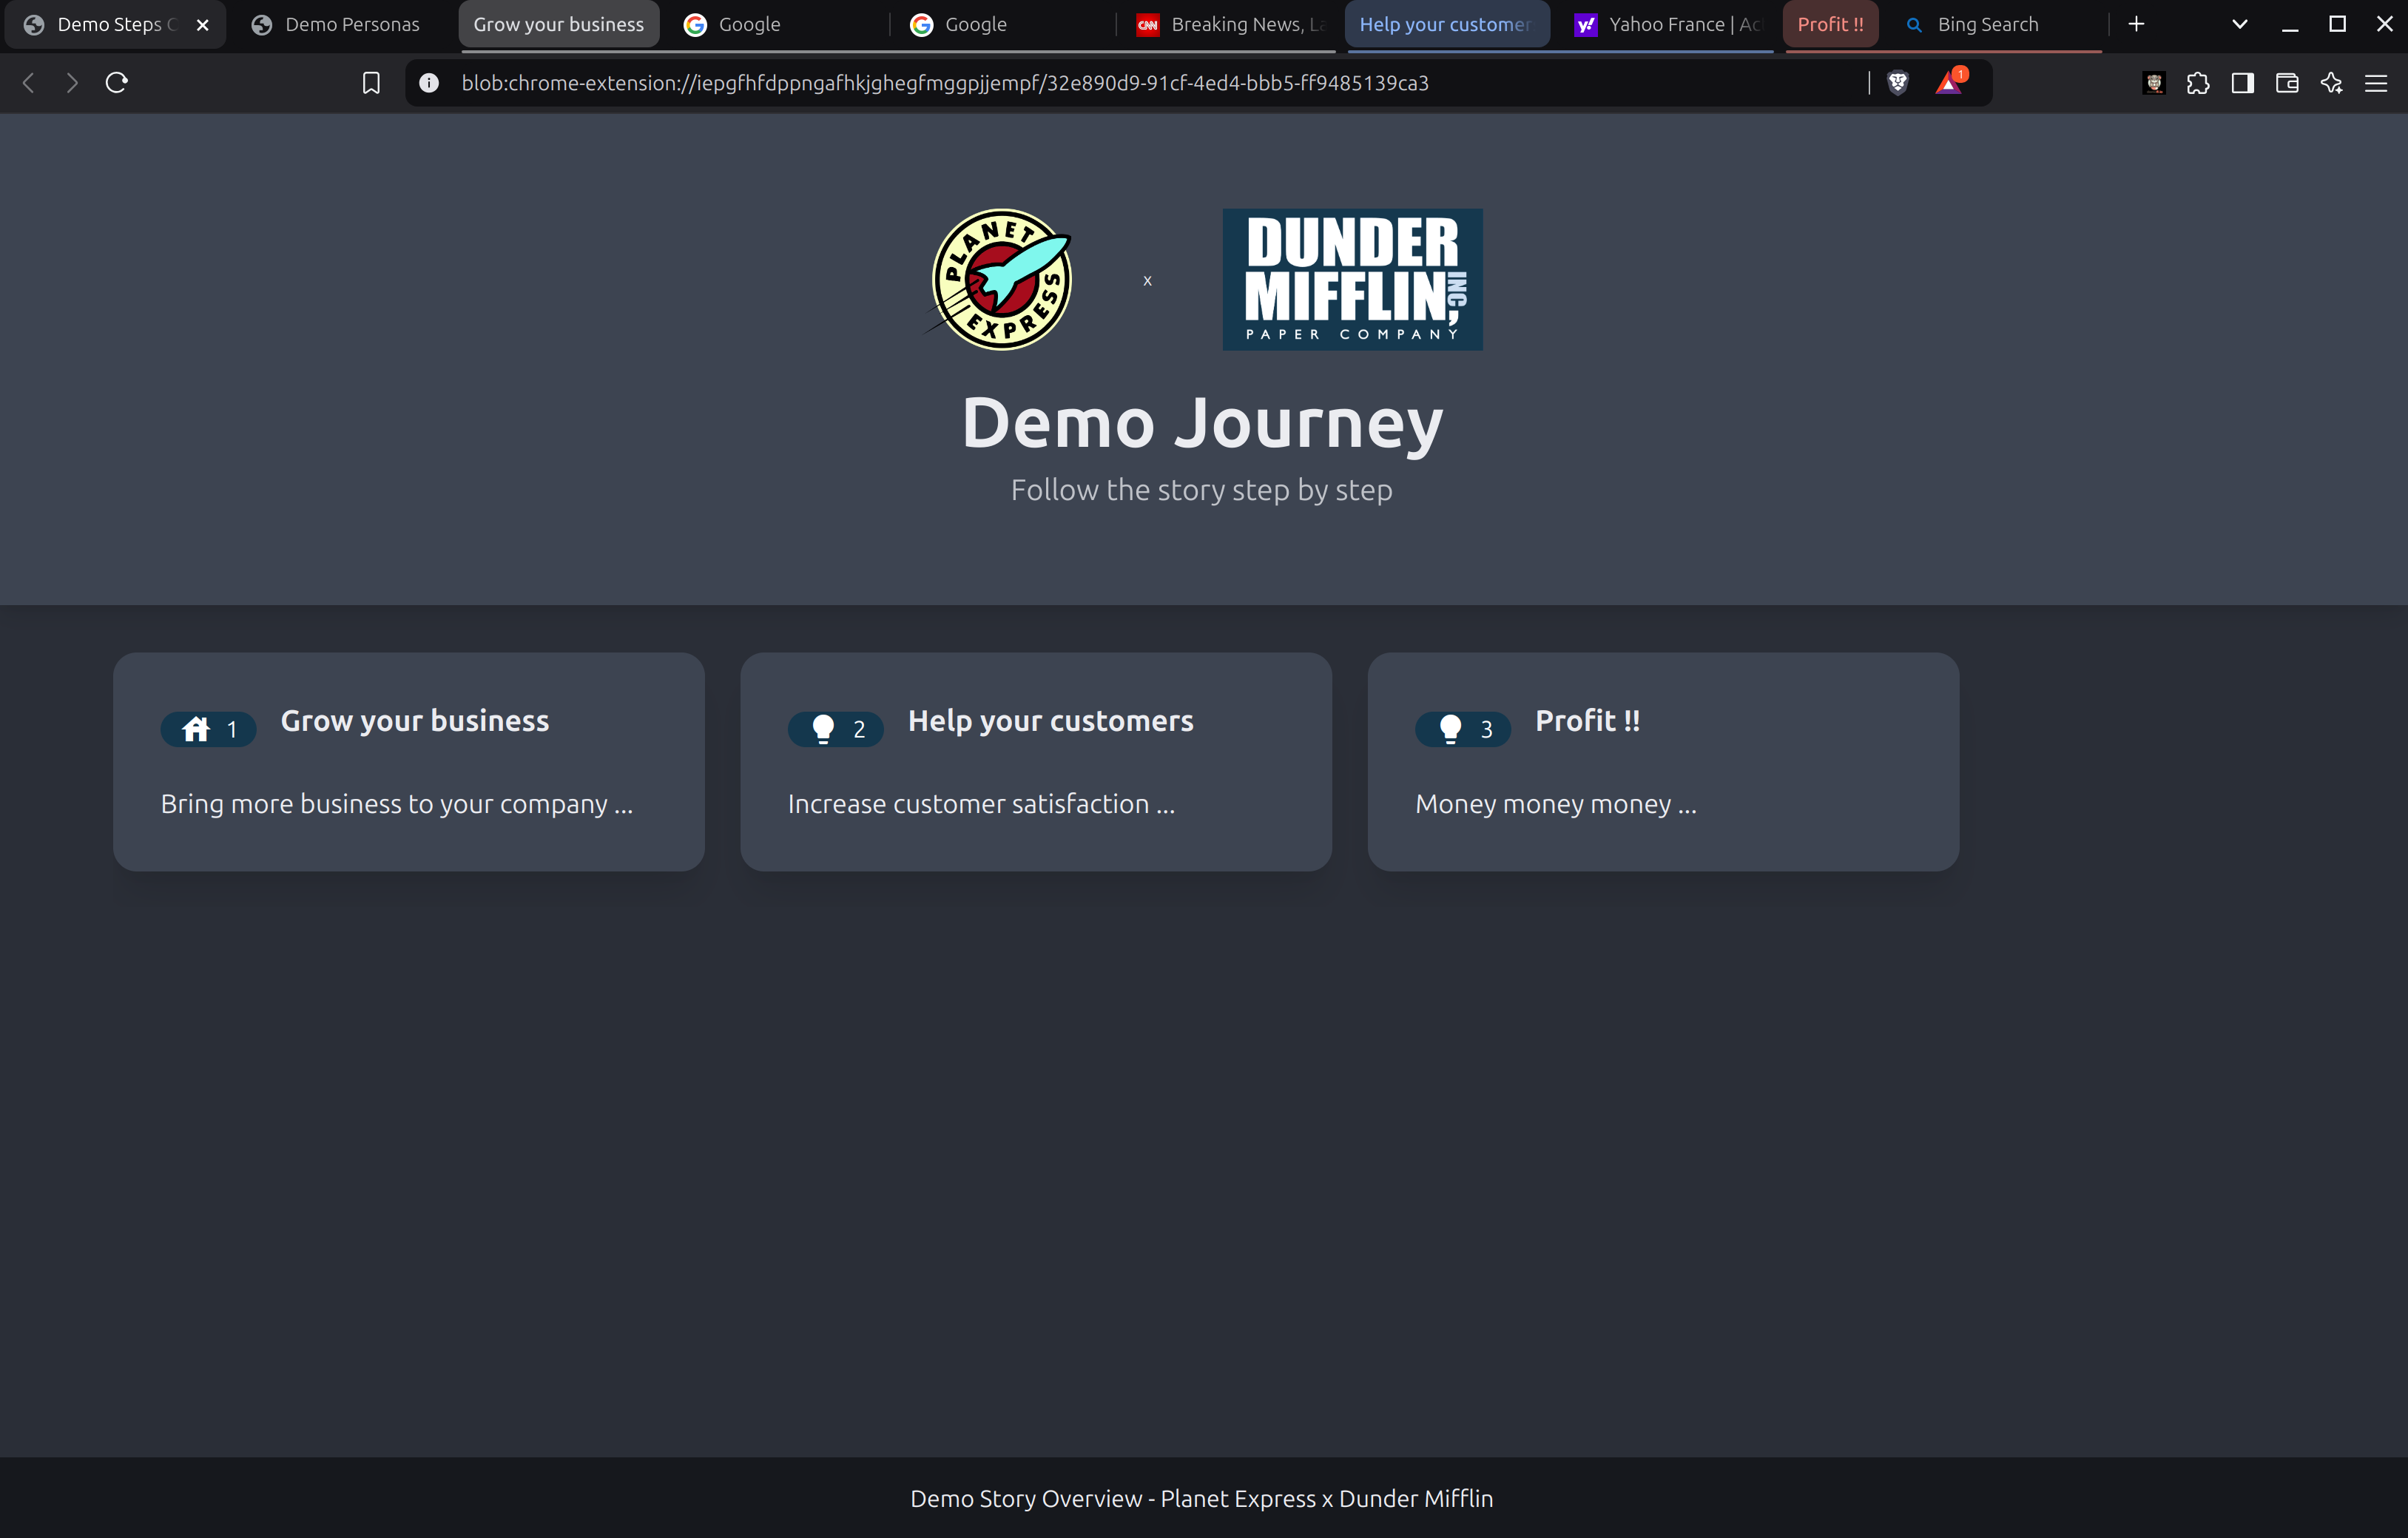2408x1538 pixels.
Task: Expand the tab search dropdown arrow
Action: pos(2240,24)
